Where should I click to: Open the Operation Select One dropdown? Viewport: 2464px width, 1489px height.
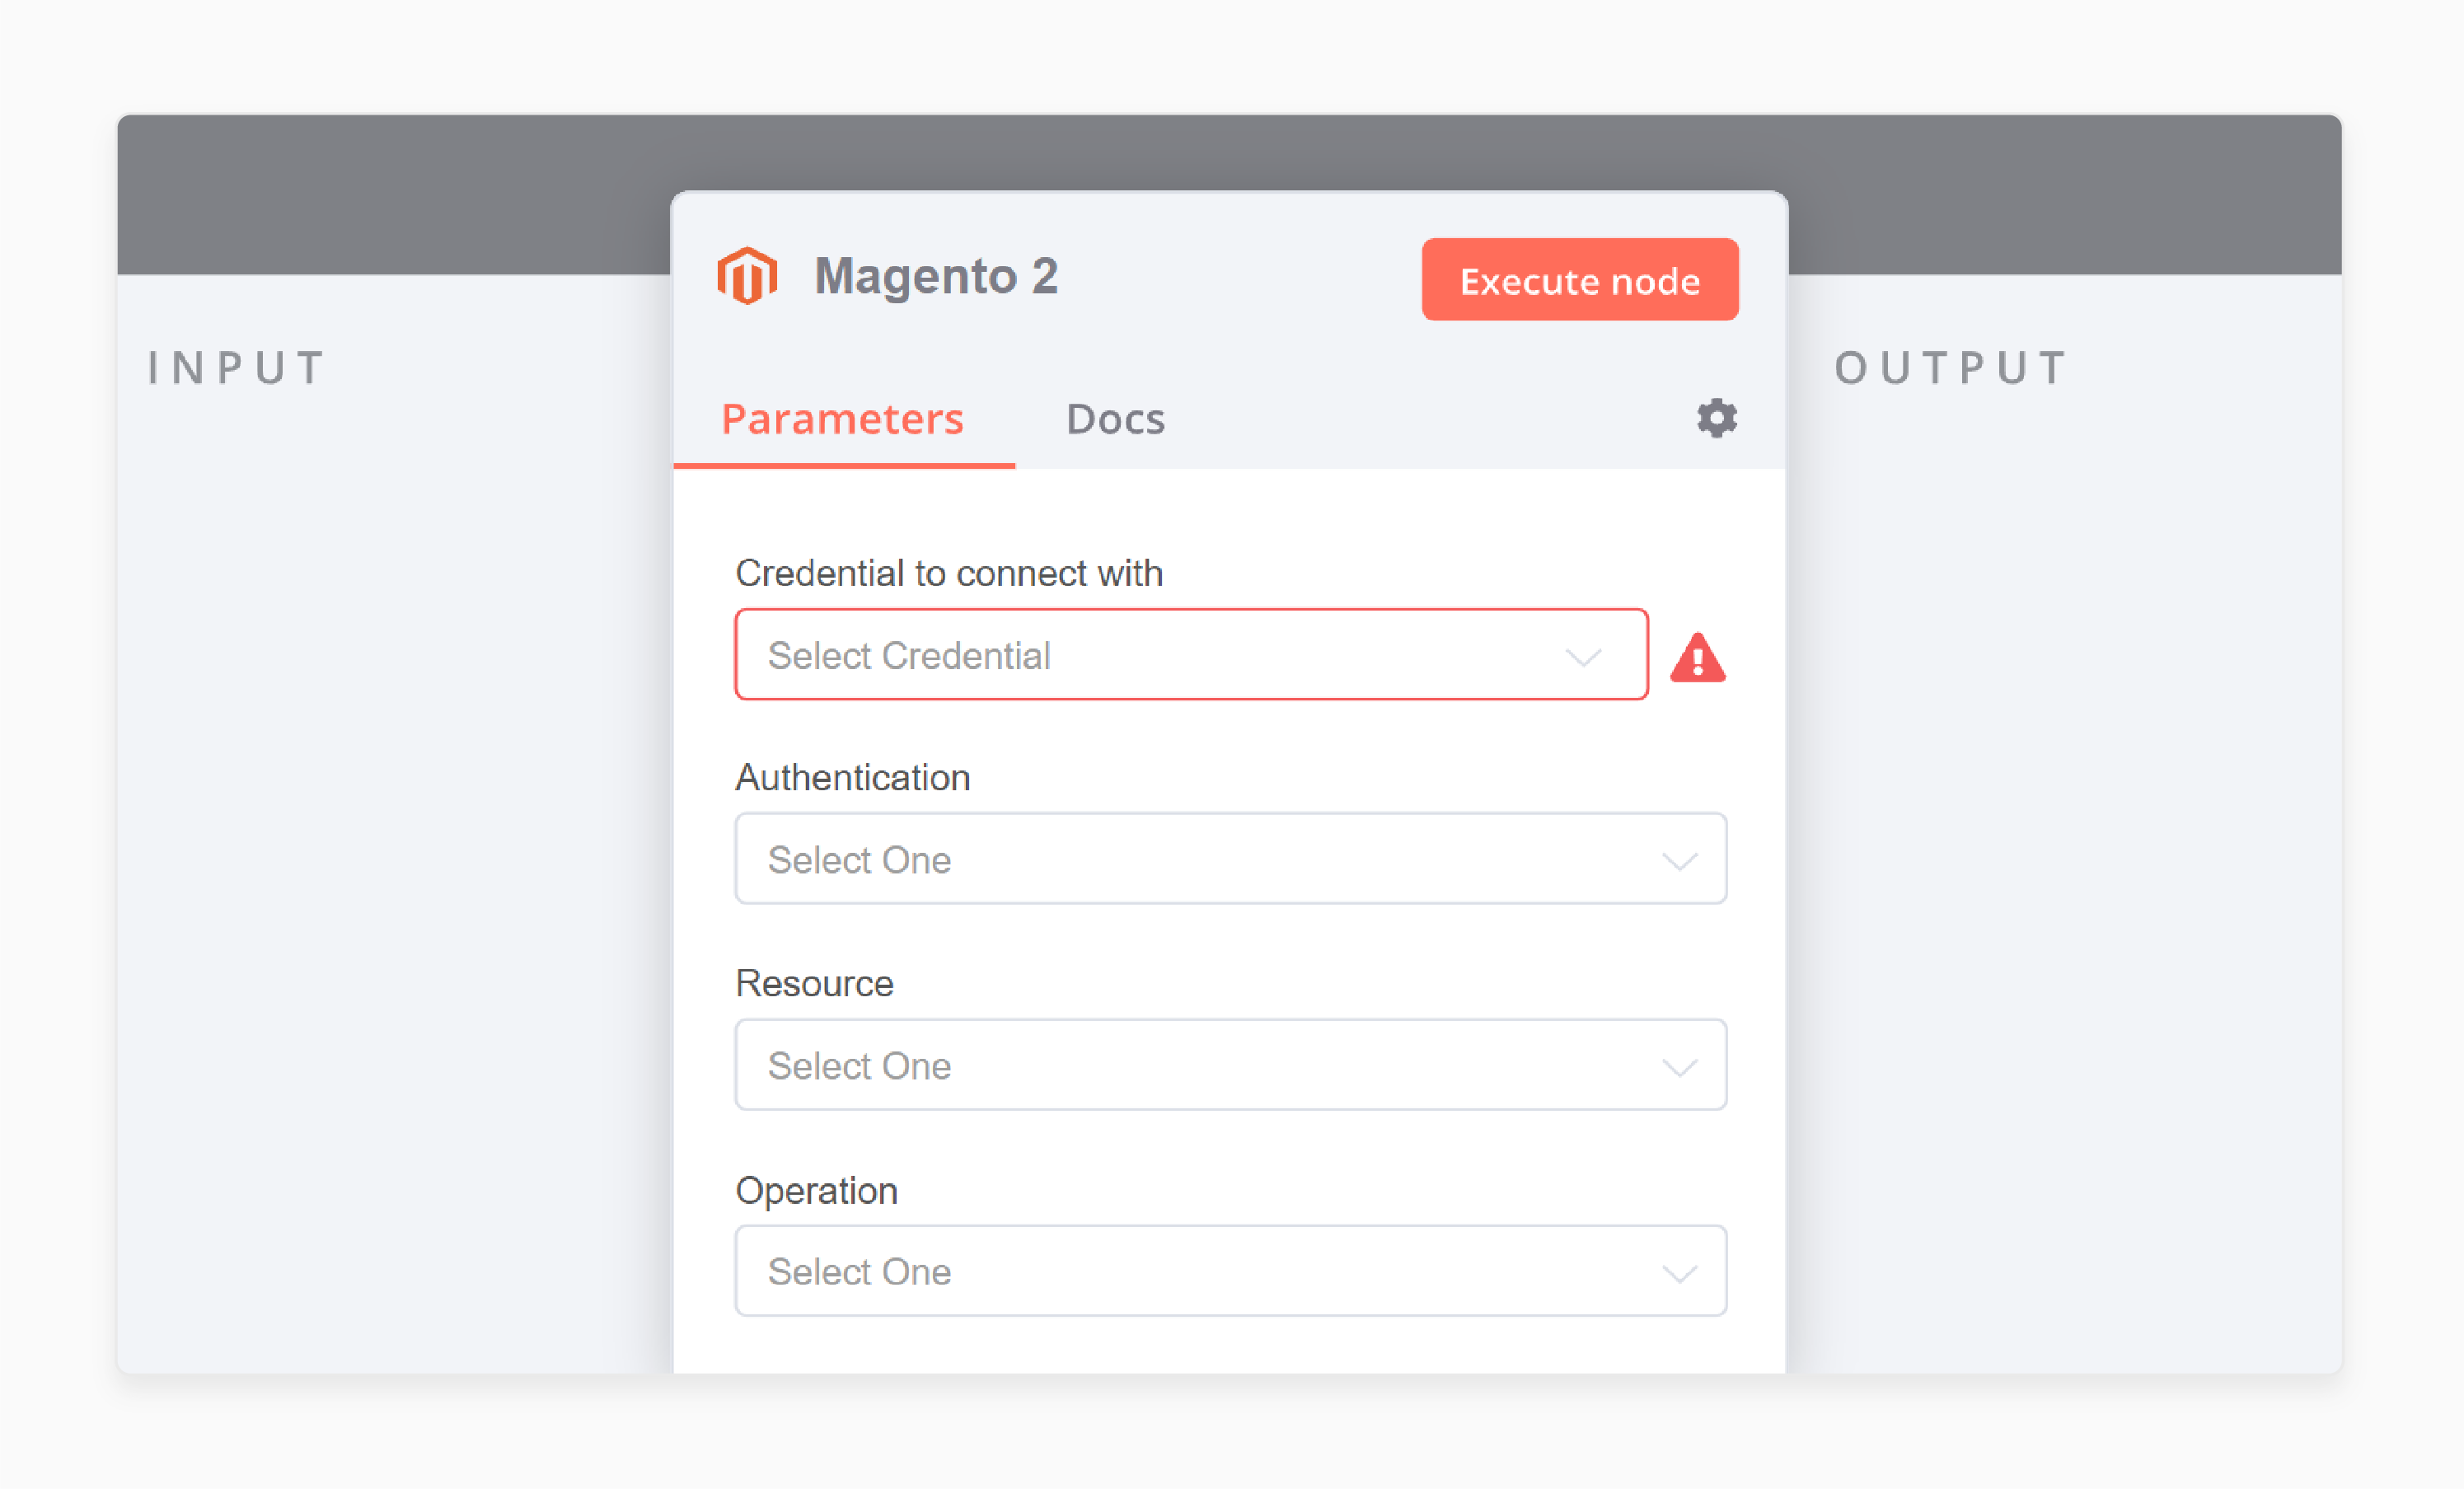pyautogui.click(x=1231, y=1271)
